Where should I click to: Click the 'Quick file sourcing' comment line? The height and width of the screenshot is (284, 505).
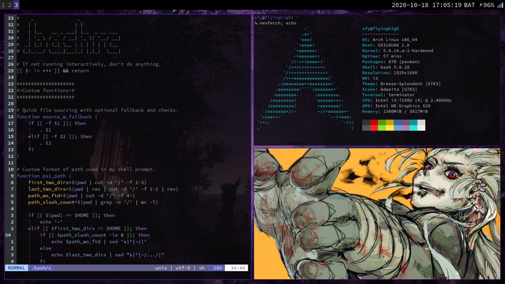(97, 110)
